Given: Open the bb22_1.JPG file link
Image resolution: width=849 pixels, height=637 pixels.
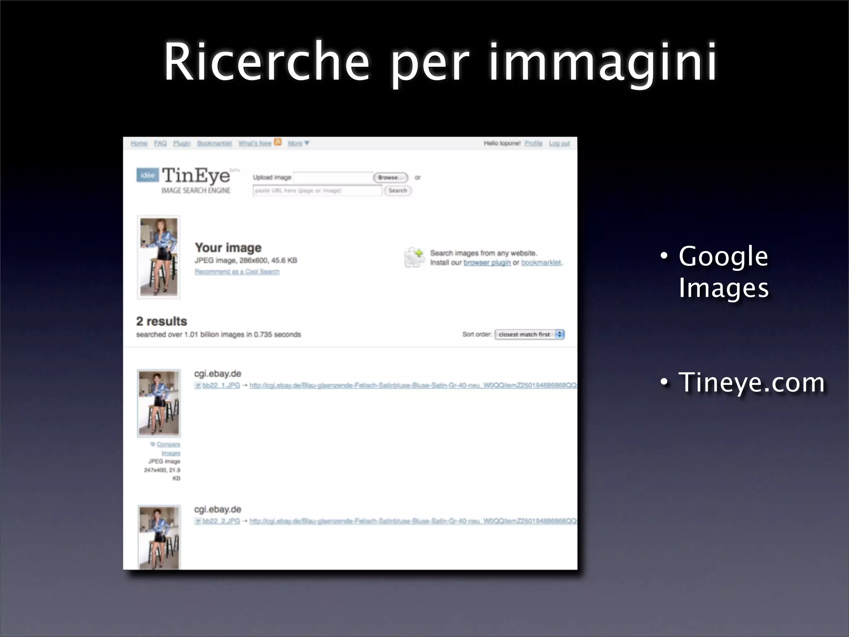Looking at the screenshot, I should 221,386.
